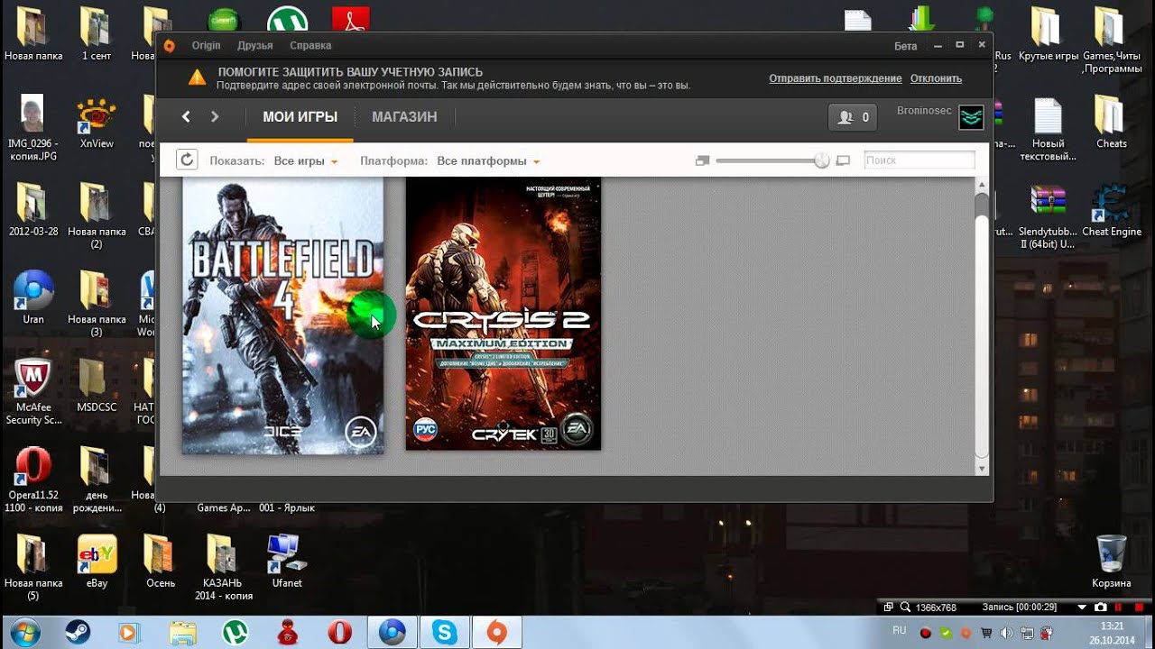Open Origin from the taskbar
This screenshot has height=649, width=1155.
pyautogui.click(x=496, y=632)
